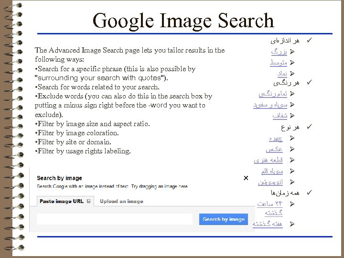Filter by face type 'چهره' link
This screenshot has height=258, width=344.
coord(275,139)
